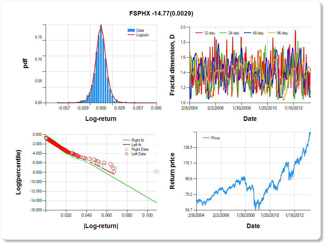324x243 pixels.
Task: Click the green Right Data legend circle
Action: point(126,149)
